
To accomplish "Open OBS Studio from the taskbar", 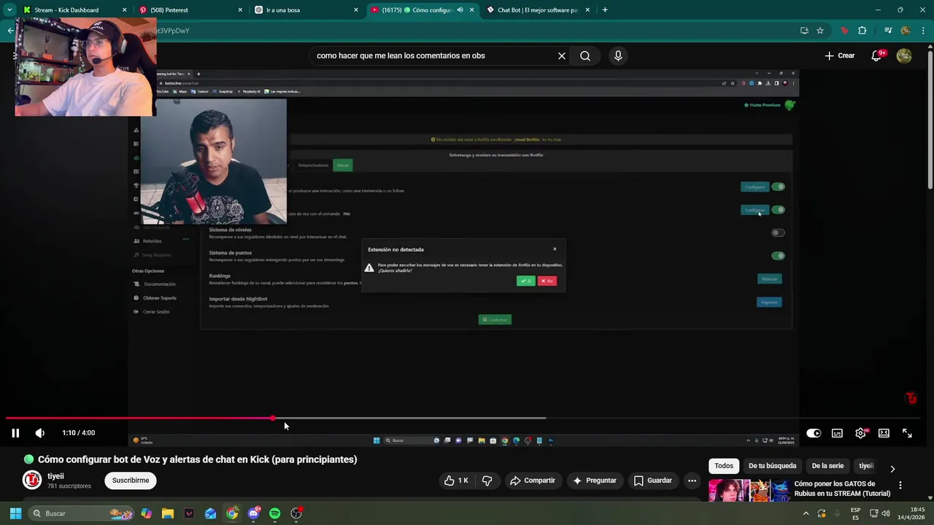I will point(296,513).
